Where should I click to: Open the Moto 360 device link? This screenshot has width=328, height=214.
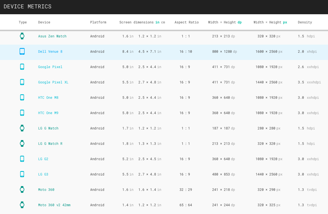click(46, 190)
